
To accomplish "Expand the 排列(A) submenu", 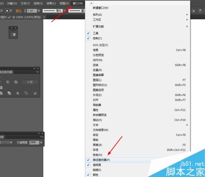I will pos(138,14).
